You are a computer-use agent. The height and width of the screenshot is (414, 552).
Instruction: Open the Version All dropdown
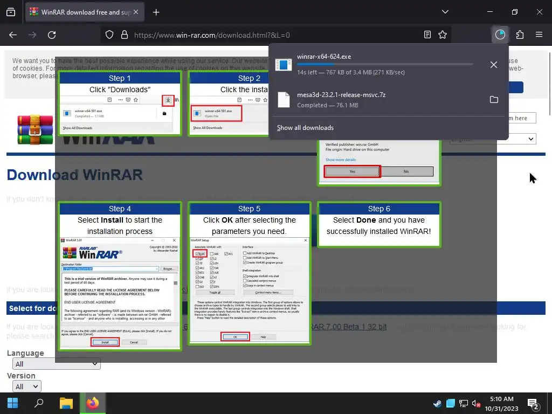(27, 386)
